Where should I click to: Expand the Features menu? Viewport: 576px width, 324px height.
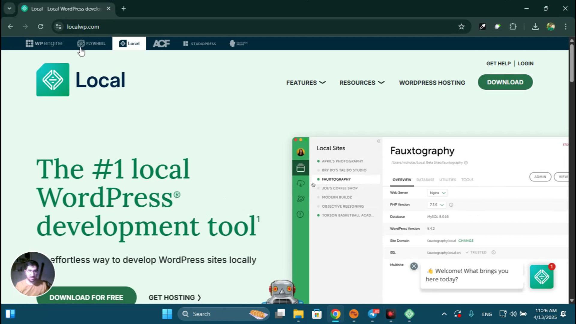click(306, 82)
